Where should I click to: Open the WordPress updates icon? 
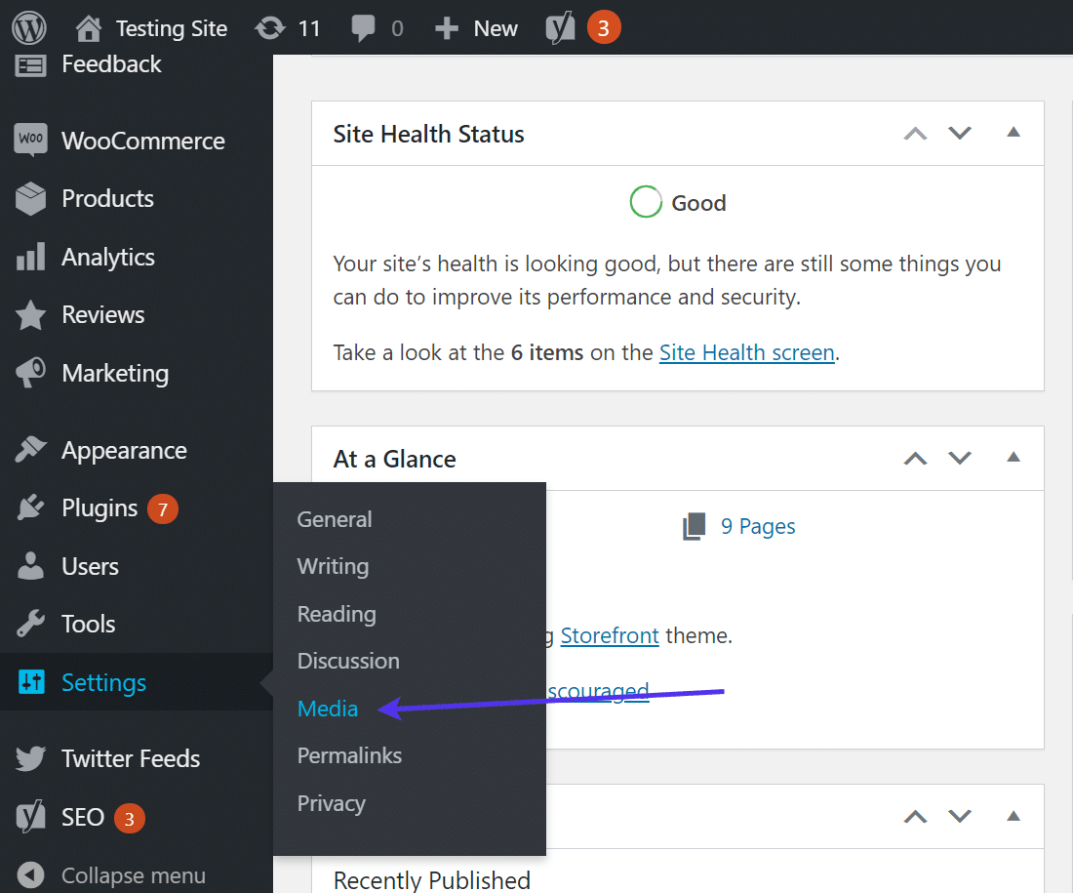coord(269,27)
